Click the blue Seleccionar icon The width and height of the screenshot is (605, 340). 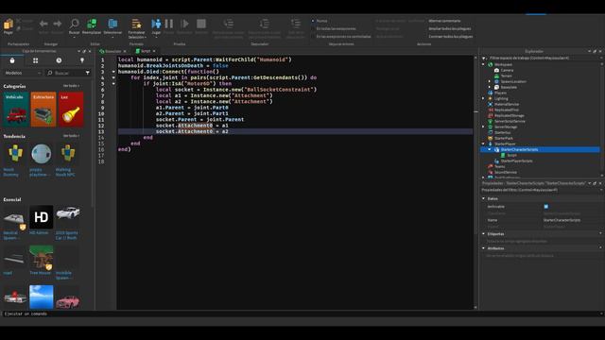pyautogui.click(x=112, y=24)
